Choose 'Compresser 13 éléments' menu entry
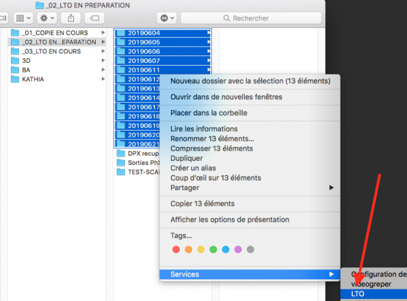 pos(212,149)
